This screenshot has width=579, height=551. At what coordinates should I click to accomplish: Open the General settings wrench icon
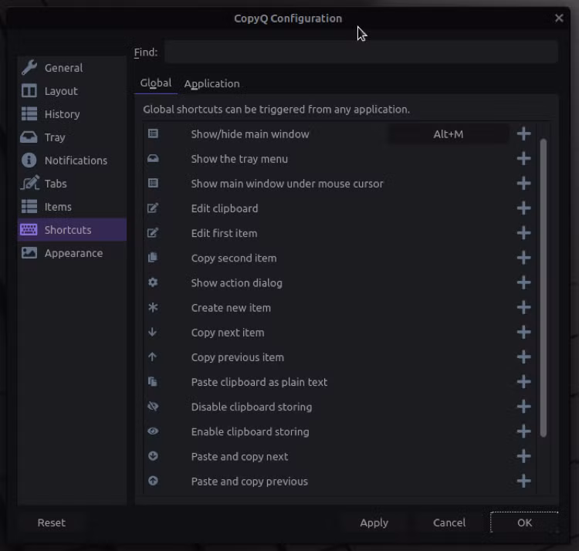click(29, 68)
